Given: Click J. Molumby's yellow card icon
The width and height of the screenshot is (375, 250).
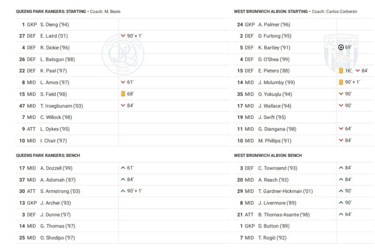Looking at the screenshot, I should point(341,82).
